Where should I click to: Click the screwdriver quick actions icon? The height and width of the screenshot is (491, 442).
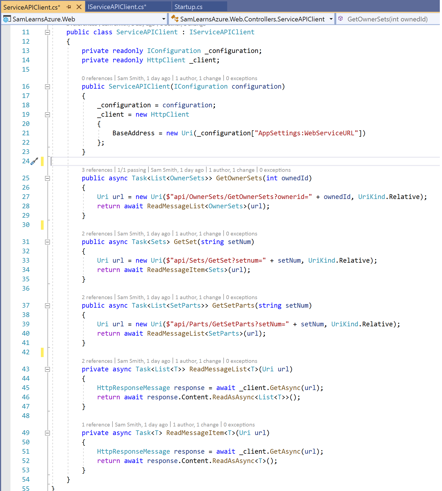click(x=34, y=161)
